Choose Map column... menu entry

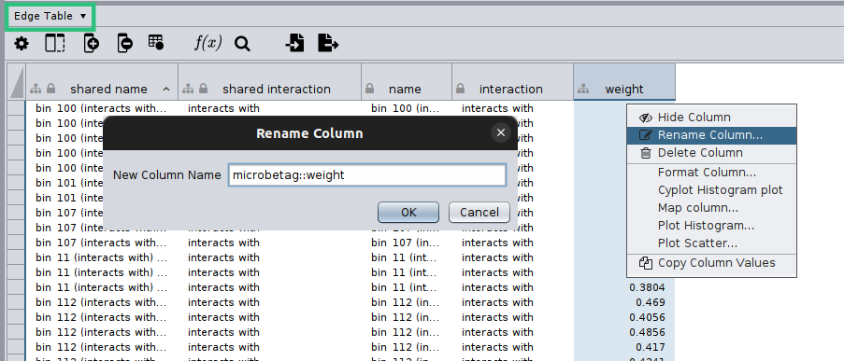[x=711, y=208]
